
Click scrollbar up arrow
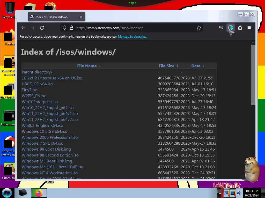coord(253,42)
